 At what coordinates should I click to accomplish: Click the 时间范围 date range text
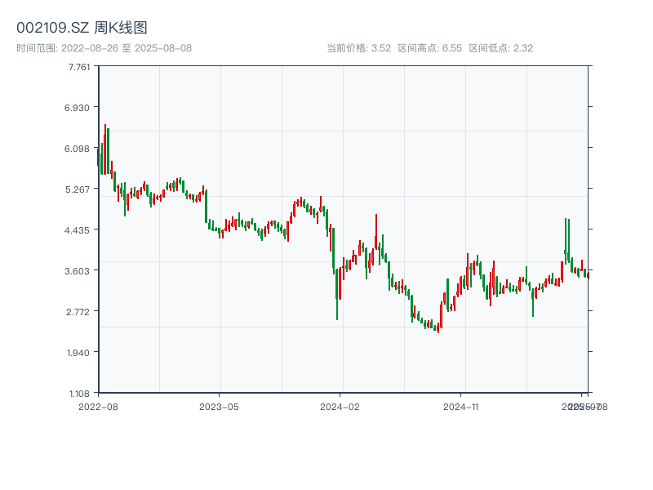(104, 48)
